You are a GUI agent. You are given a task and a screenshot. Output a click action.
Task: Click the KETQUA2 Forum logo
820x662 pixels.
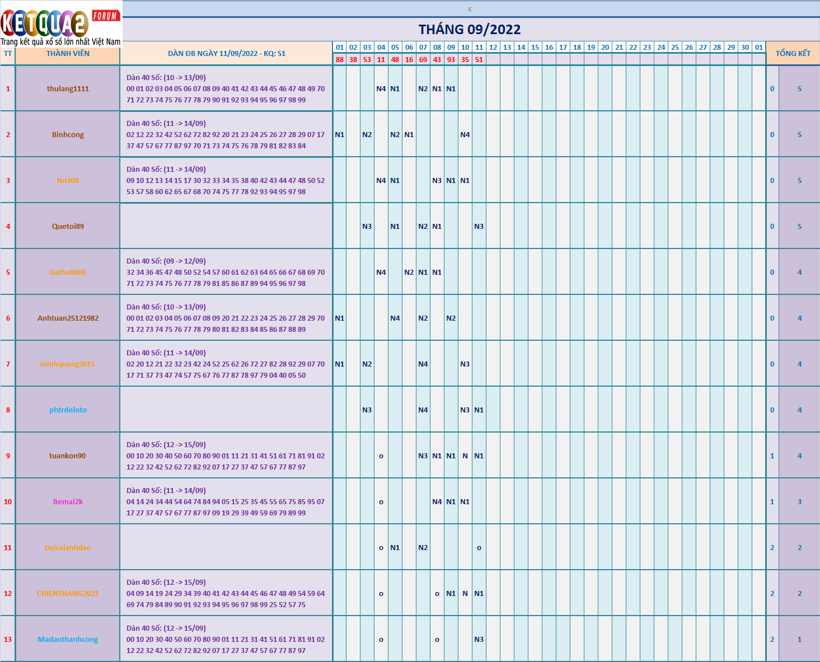(x=60, y=24)
